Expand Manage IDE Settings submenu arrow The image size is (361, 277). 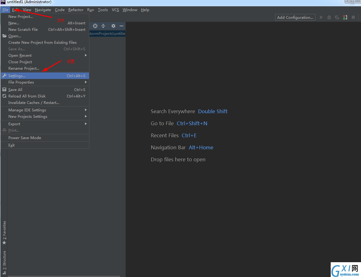point(86,110)
